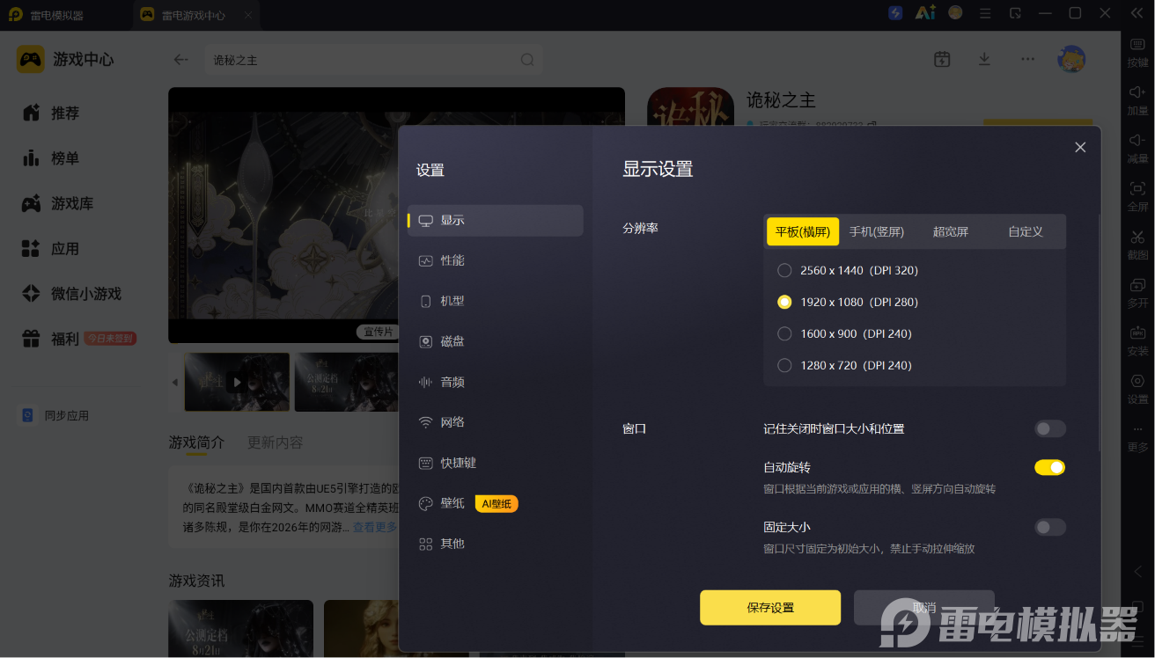Click 查看更多 link in description
1155x658 pixels.
(375, 527)
